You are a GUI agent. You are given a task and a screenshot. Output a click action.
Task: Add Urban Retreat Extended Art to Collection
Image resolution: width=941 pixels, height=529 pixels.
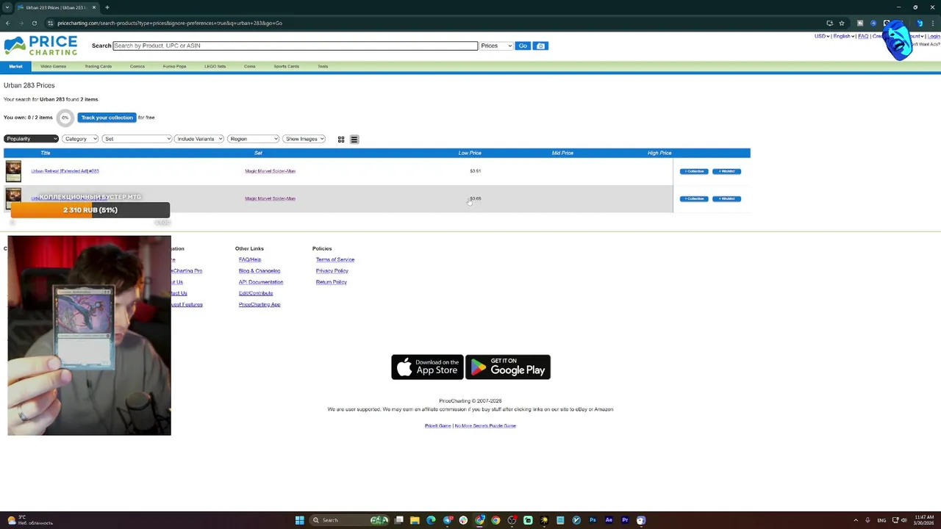click(694, 171)
